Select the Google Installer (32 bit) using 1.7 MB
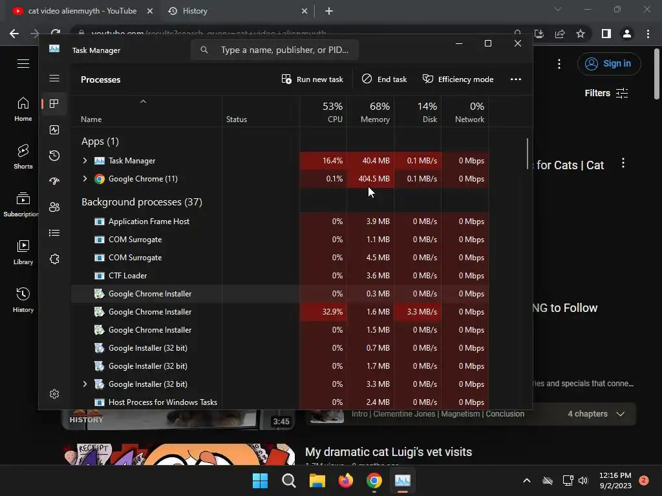Image resolution: width=662 pixels, height=496 pixels. [x=279, y=367]
